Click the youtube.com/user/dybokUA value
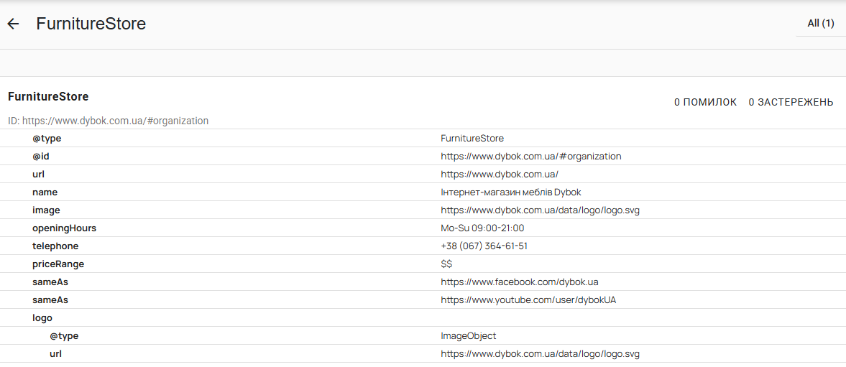This screenshot has height=367, width=846. click(528, 299)
